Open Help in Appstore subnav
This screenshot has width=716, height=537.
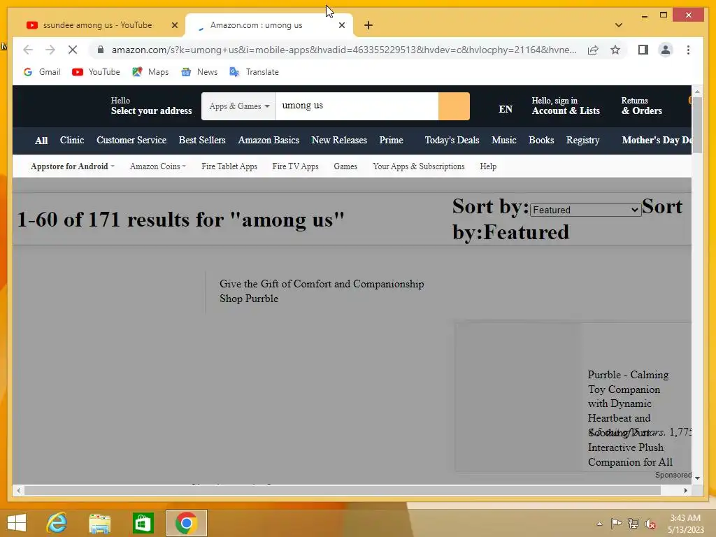488,166
